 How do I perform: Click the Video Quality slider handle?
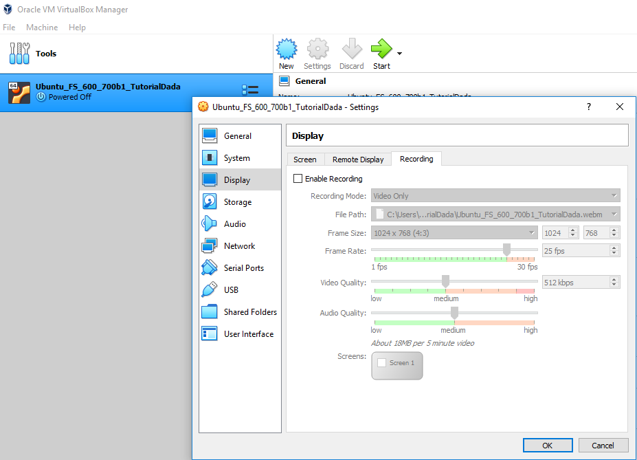[445, 281]
